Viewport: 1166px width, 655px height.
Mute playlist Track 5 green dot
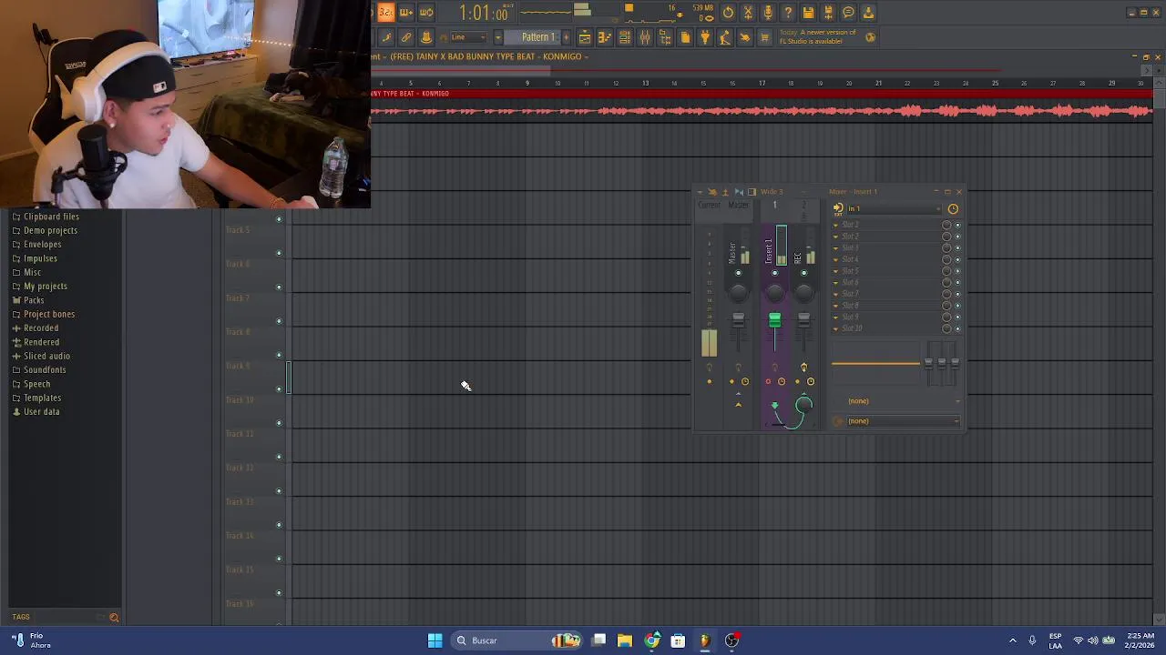[x=279, y=253]
